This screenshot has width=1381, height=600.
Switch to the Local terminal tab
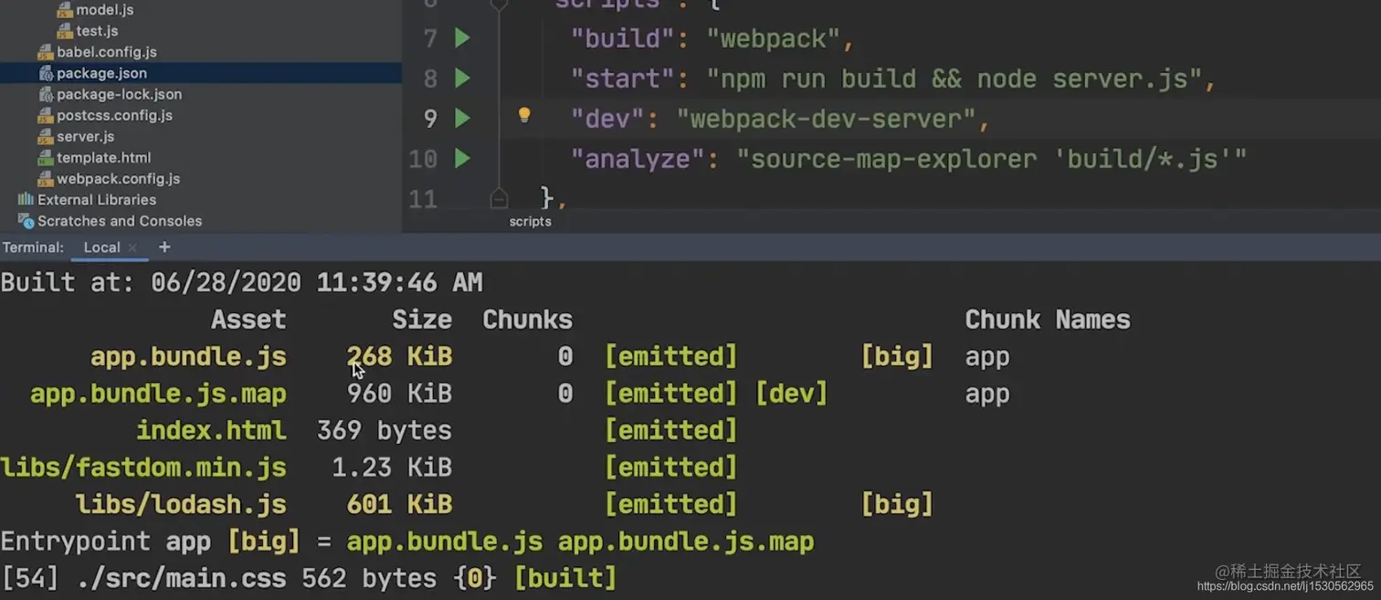pos(101,247)
